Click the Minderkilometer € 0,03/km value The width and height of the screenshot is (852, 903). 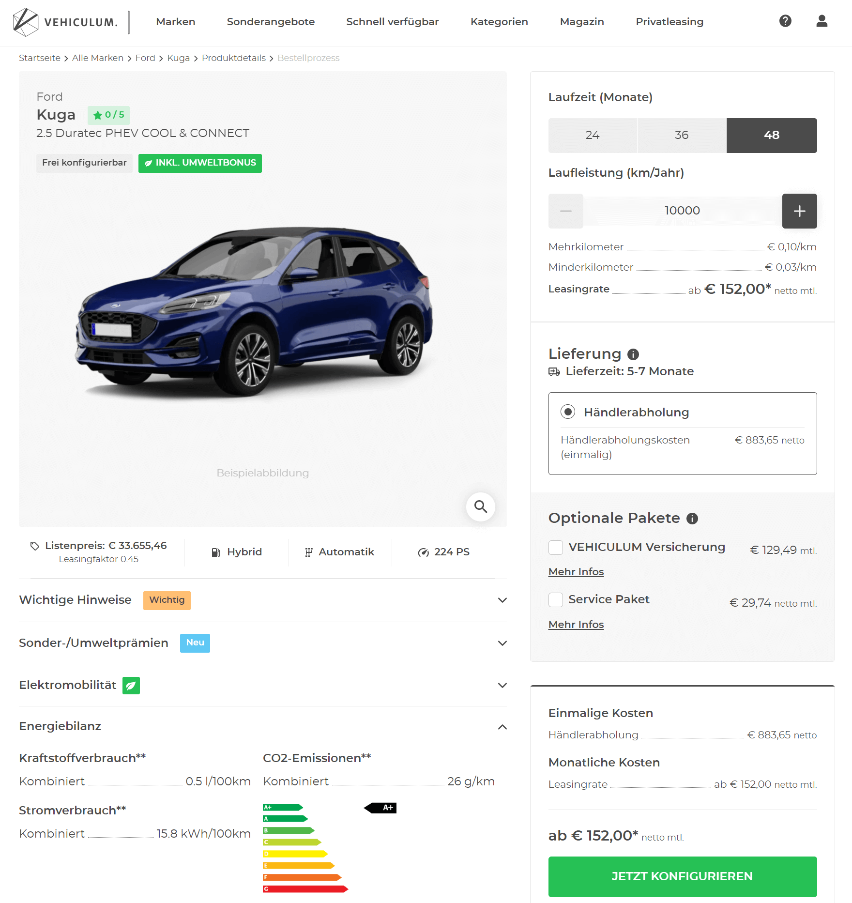[791, 267]
